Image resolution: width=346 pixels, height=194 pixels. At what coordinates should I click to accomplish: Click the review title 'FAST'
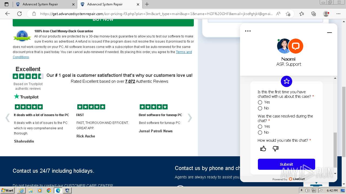tap(80, 115)
